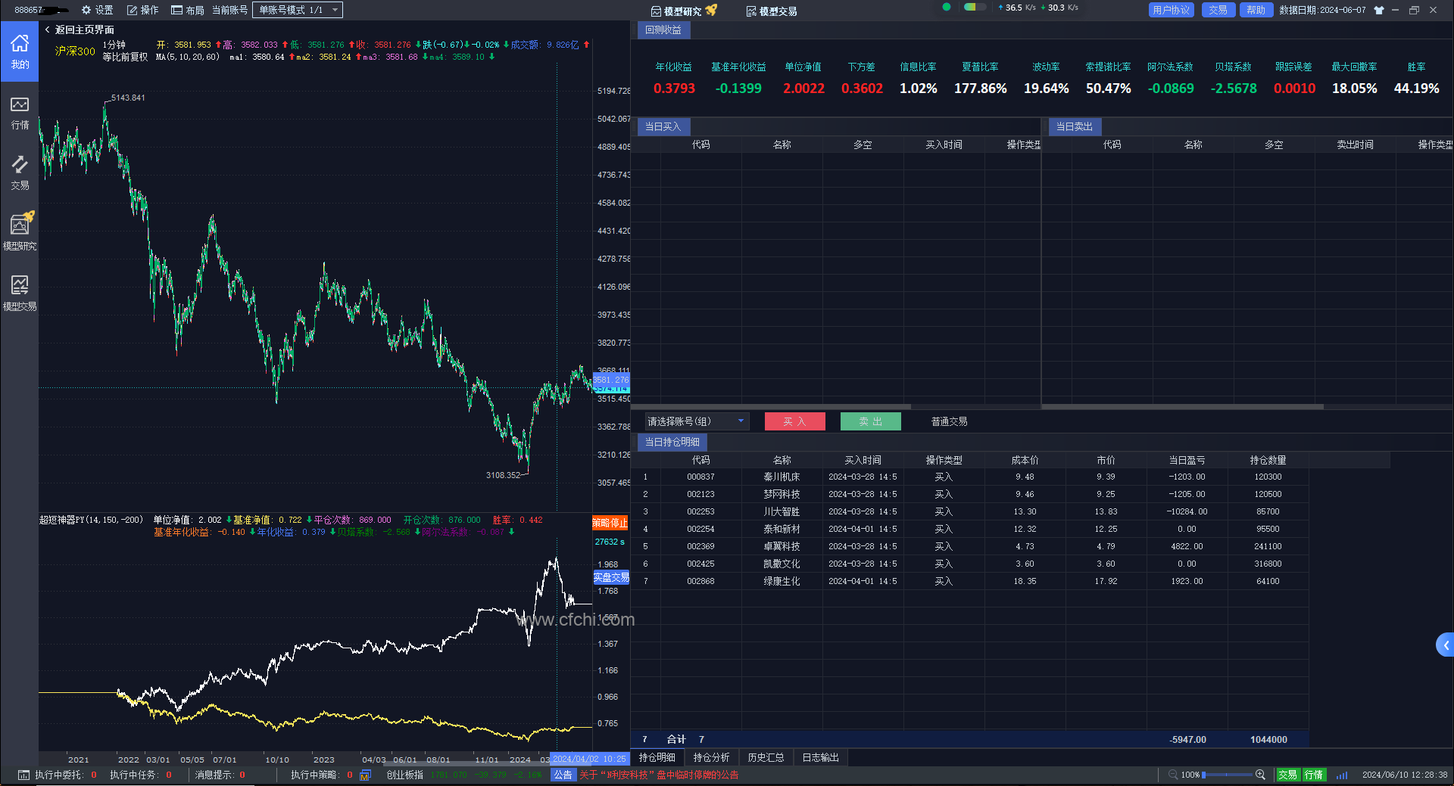Click the green 行情 status indicator

(1314, 775)
